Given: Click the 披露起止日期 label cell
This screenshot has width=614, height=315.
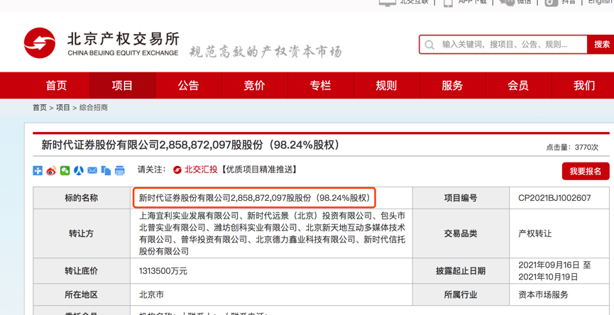Looking at the screenshot, I should [461, 271].
